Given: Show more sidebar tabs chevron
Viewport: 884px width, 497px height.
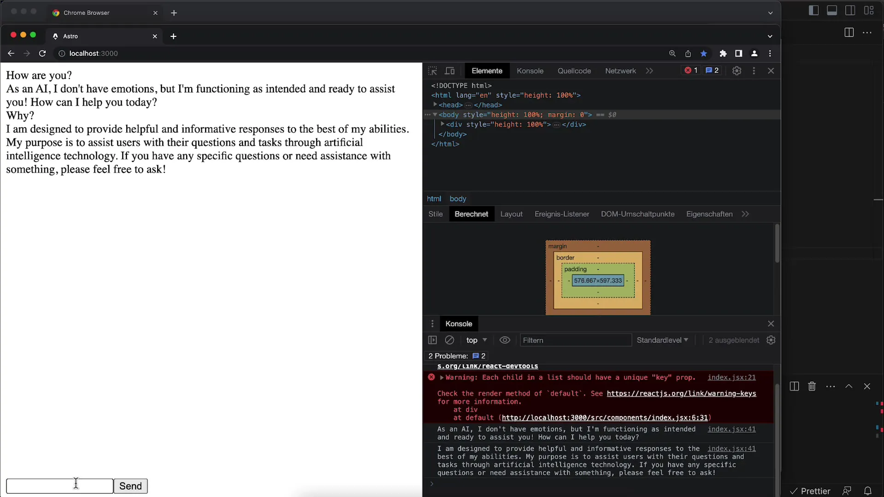Looking at the screenshot, I should (745, 214).
